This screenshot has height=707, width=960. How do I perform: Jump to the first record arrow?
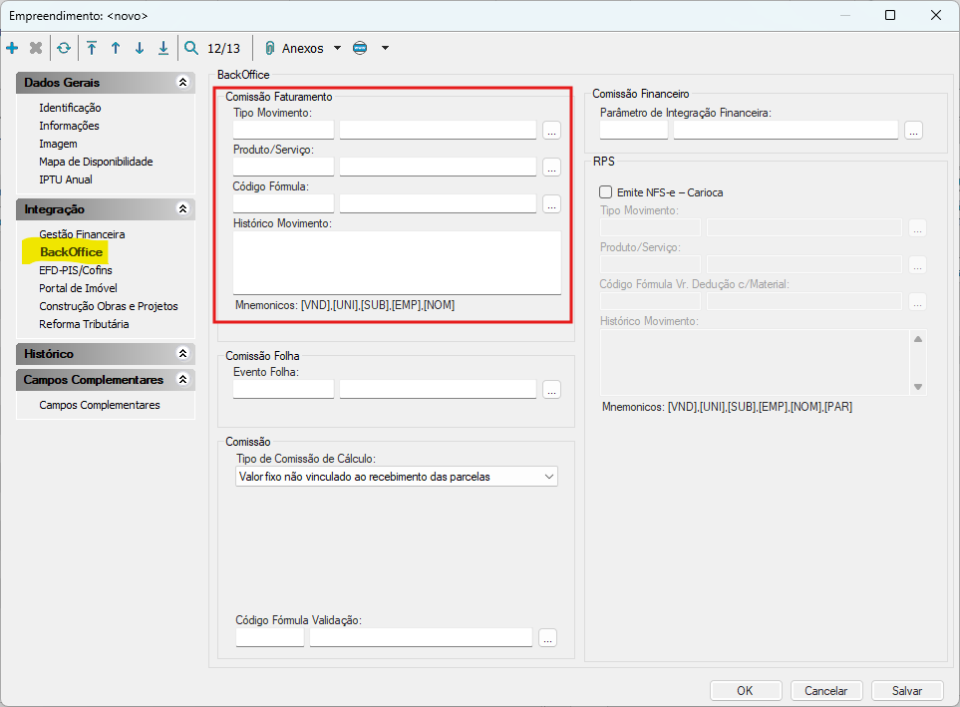(x=92, y=48)
